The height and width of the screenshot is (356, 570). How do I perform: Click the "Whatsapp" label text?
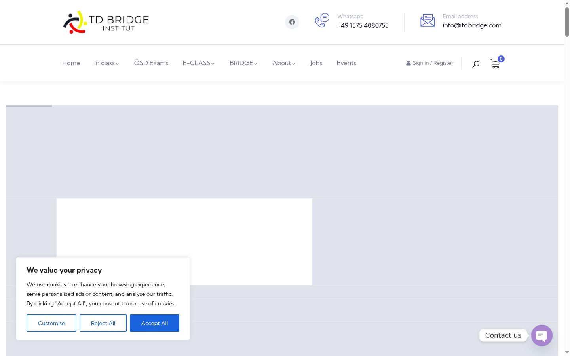pyautogui.click(x=350, y=16)
